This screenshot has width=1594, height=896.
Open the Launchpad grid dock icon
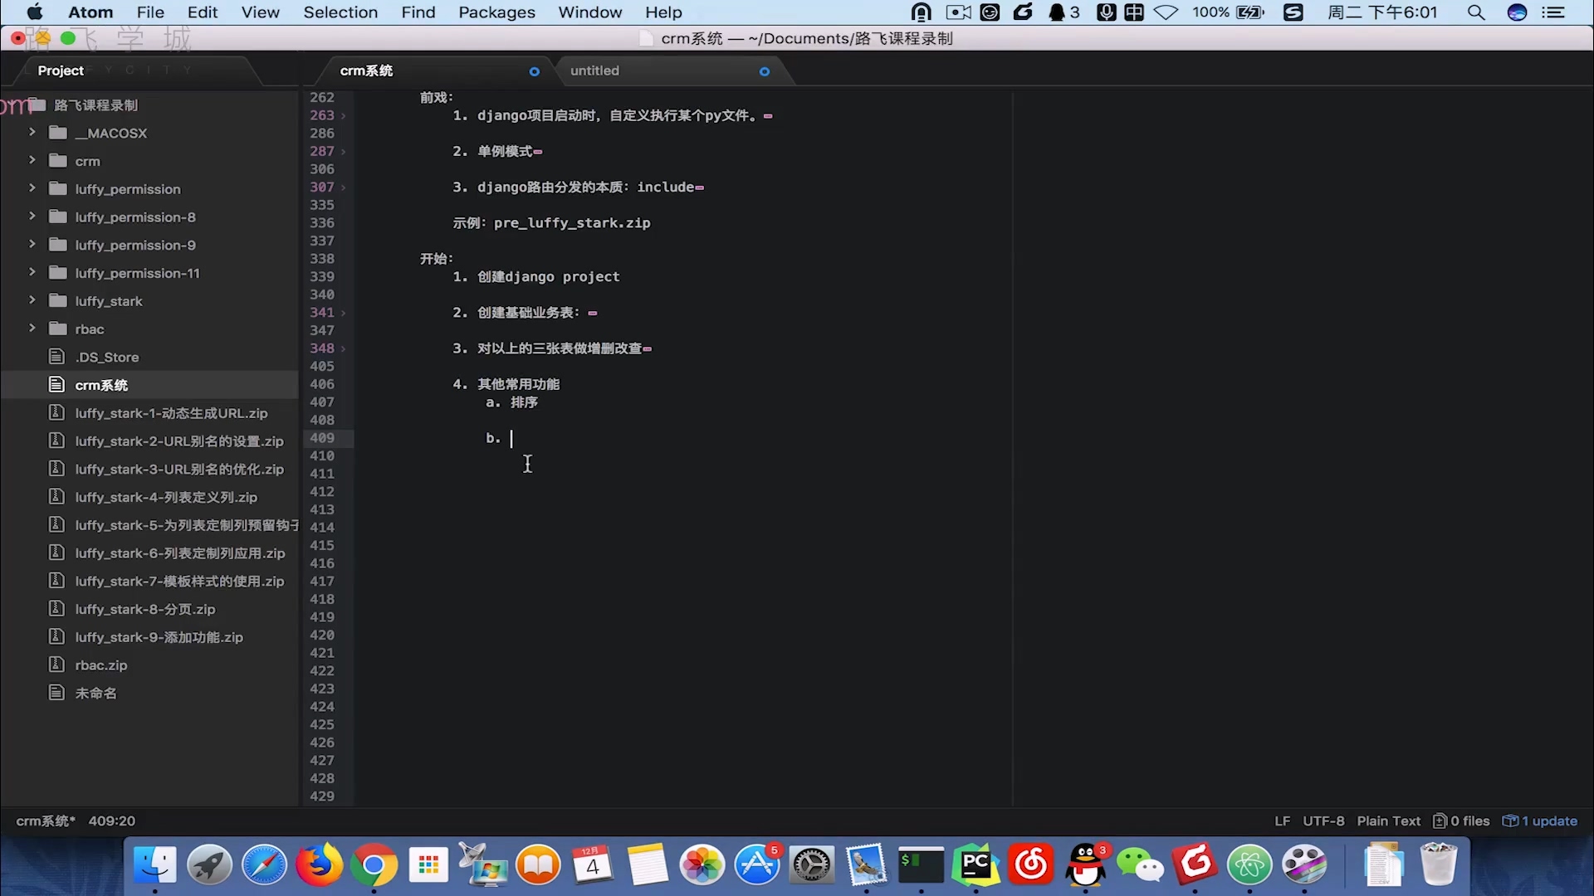click(x=428, y=865)
